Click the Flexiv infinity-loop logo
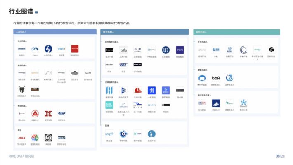Image resolution: width=293 pixels, height=165 pixels. [35, 49]
